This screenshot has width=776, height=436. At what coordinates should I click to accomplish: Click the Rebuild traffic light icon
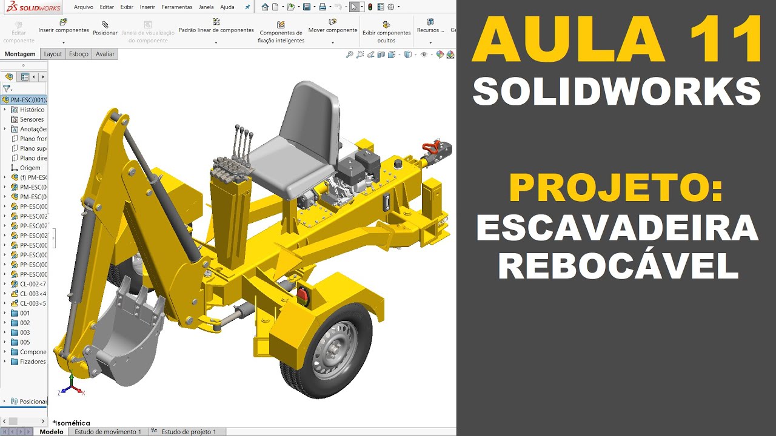[370, 7]
